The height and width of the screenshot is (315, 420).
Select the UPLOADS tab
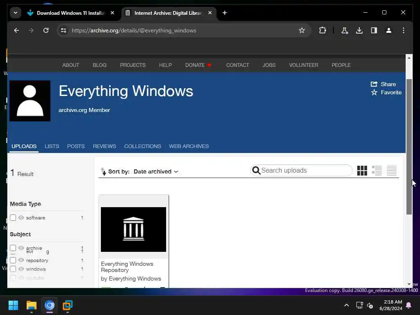24,146
